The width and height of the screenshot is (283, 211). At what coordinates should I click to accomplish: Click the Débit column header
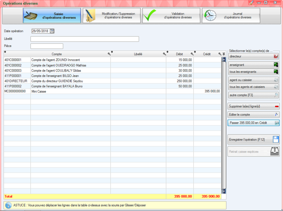pos(179,54)
